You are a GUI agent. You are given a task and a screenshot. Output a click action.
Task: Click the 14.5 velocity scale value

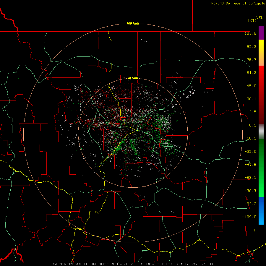(x=252, y=112)
